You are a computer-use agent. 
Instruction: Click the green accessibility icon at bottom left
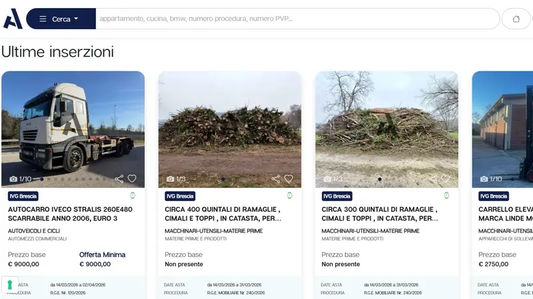(9, 285)
